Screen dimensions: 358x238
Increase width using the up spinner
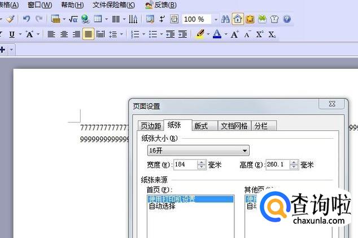click(202, 162)
